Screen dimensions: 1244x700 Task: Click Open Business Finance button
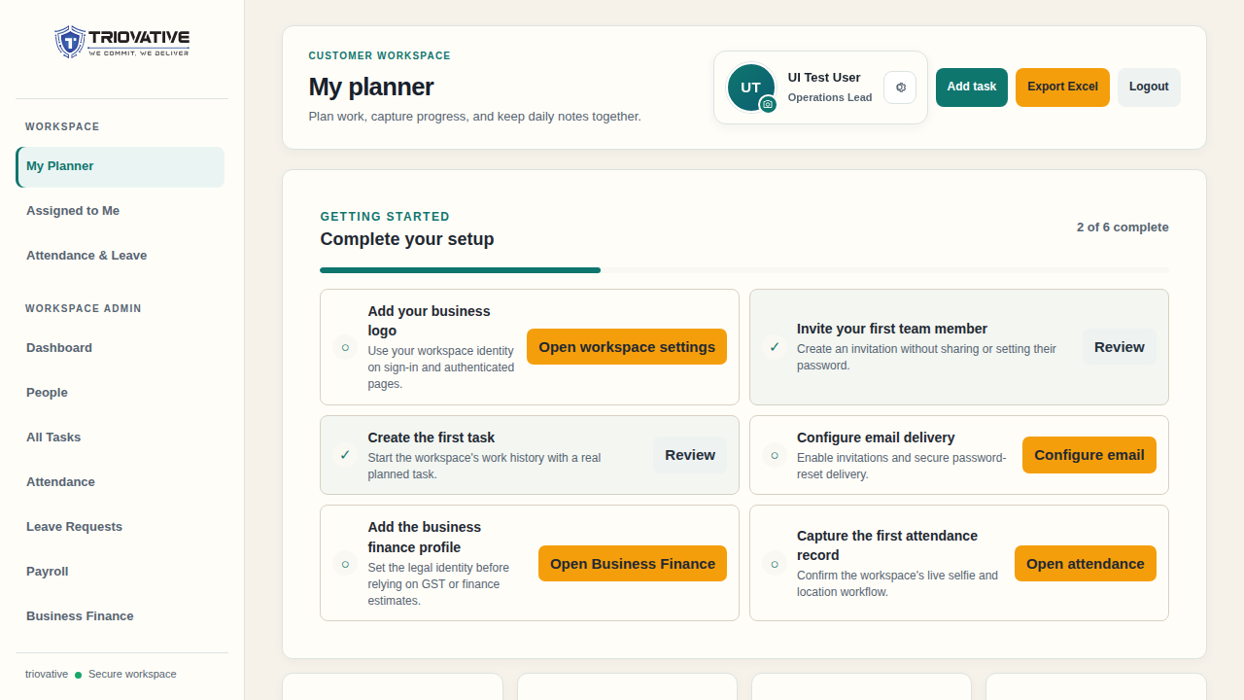[x=633, y=563]
